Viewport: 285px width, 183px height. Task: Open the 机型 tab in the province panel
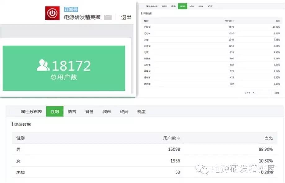[x=210, y=6]
